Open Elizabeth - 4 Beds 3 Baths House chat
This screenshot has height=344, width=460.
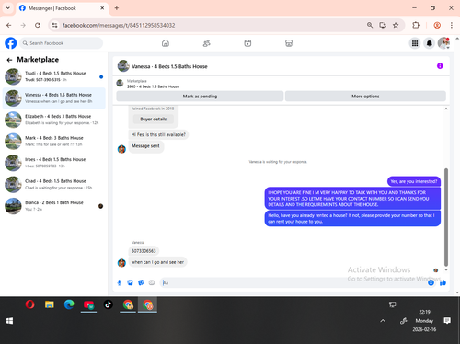(x=54, y=120)
